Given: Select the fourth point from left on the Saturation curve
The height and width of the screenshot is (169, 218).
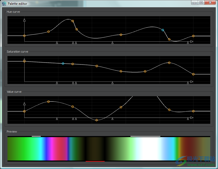Looking at the screenshot, I should 97,66.
